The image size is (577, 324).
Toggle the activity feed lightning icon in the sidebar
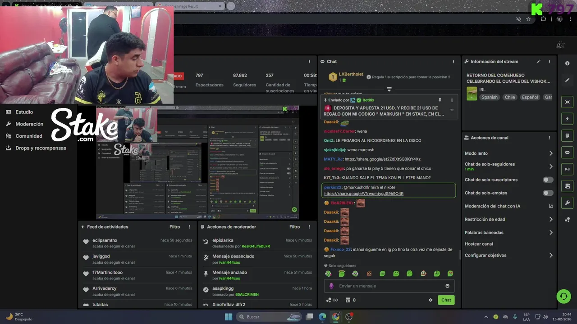[567, 119]
